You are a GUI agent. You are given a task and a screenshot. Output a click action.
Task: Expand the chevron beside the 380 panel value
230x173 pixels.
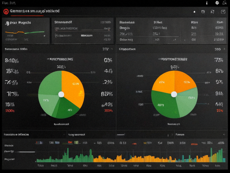[x=224, y=49]
